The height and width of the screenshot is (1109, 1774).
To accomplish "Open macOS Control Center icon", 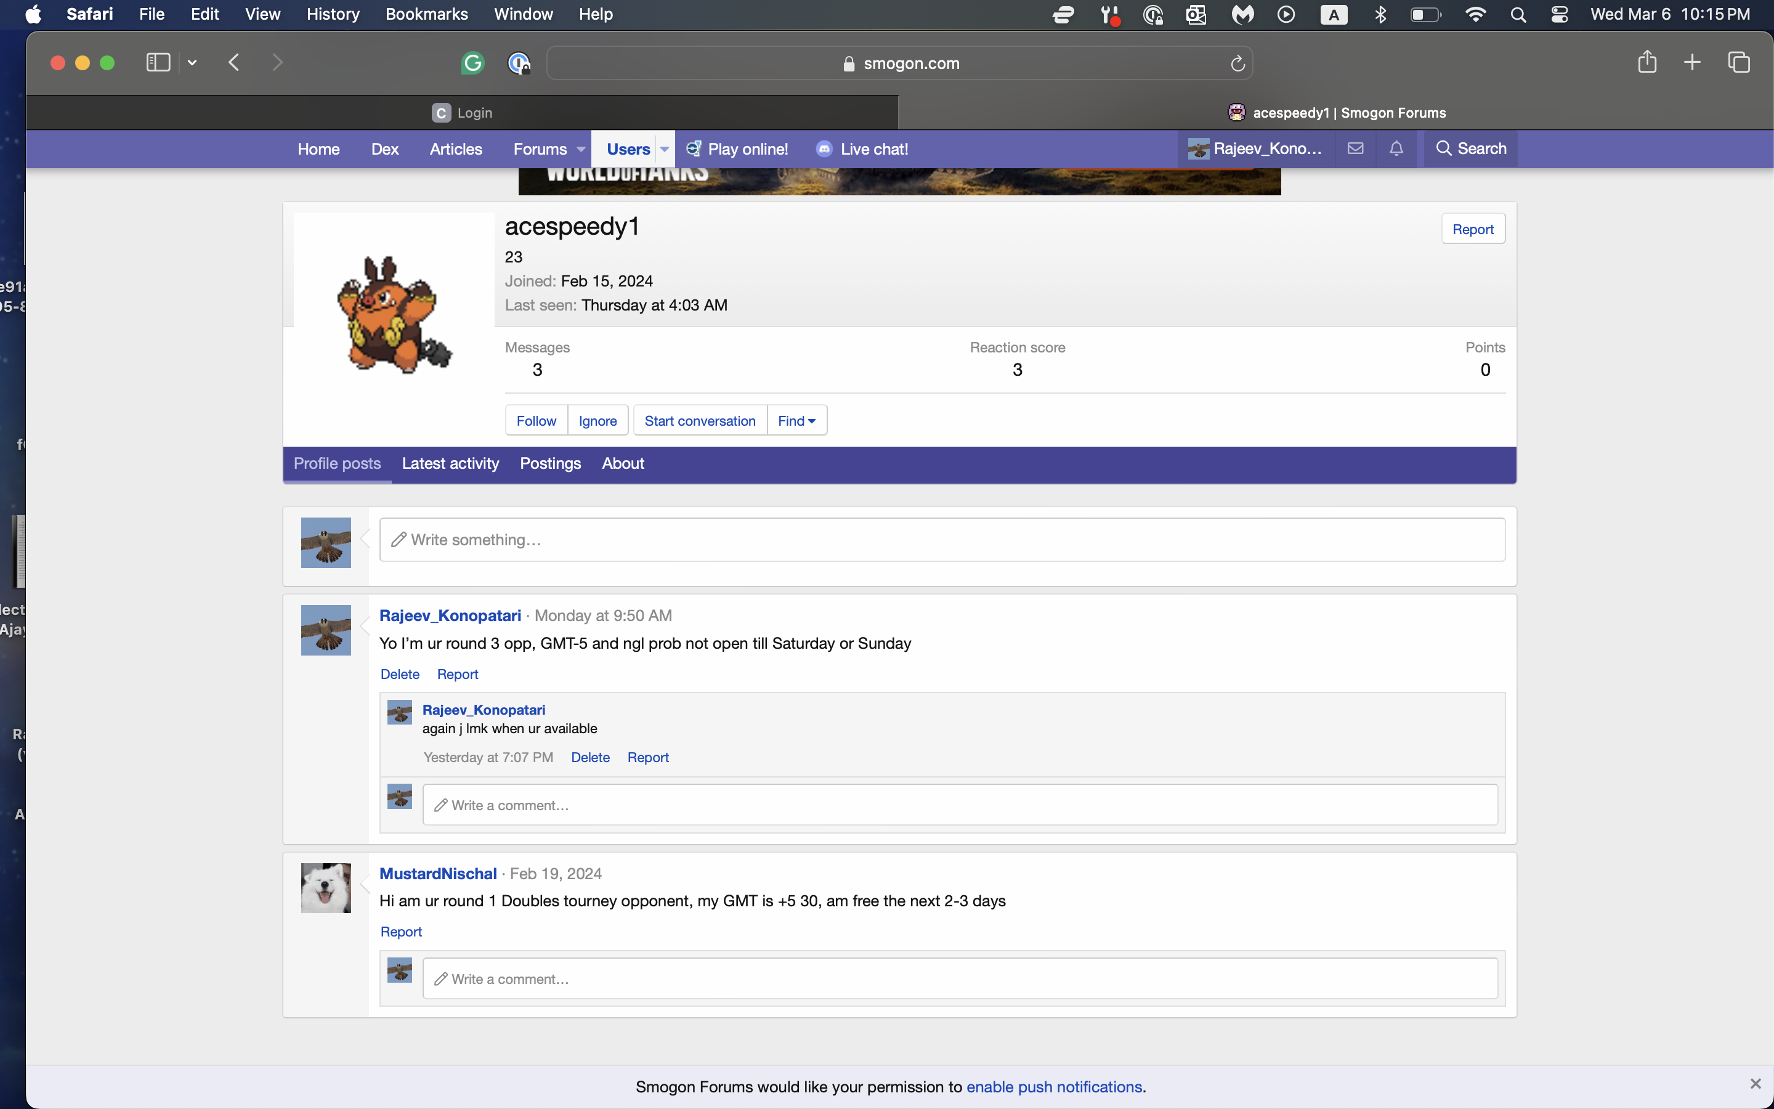I will coord(1559,15).
